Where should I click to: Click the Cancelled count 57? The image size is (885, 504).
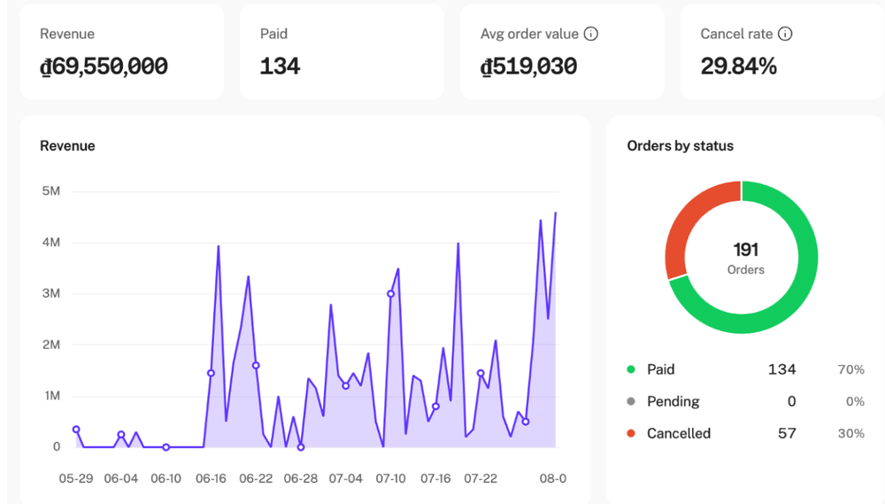(787, 433)
